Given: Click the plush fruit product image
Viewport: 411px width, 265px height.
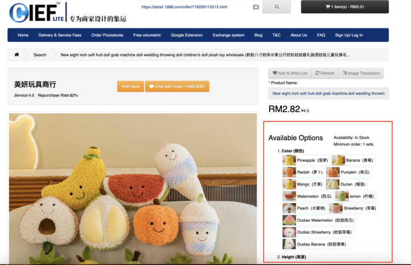Looking at the screenshot, I should (x=133, y=189).
